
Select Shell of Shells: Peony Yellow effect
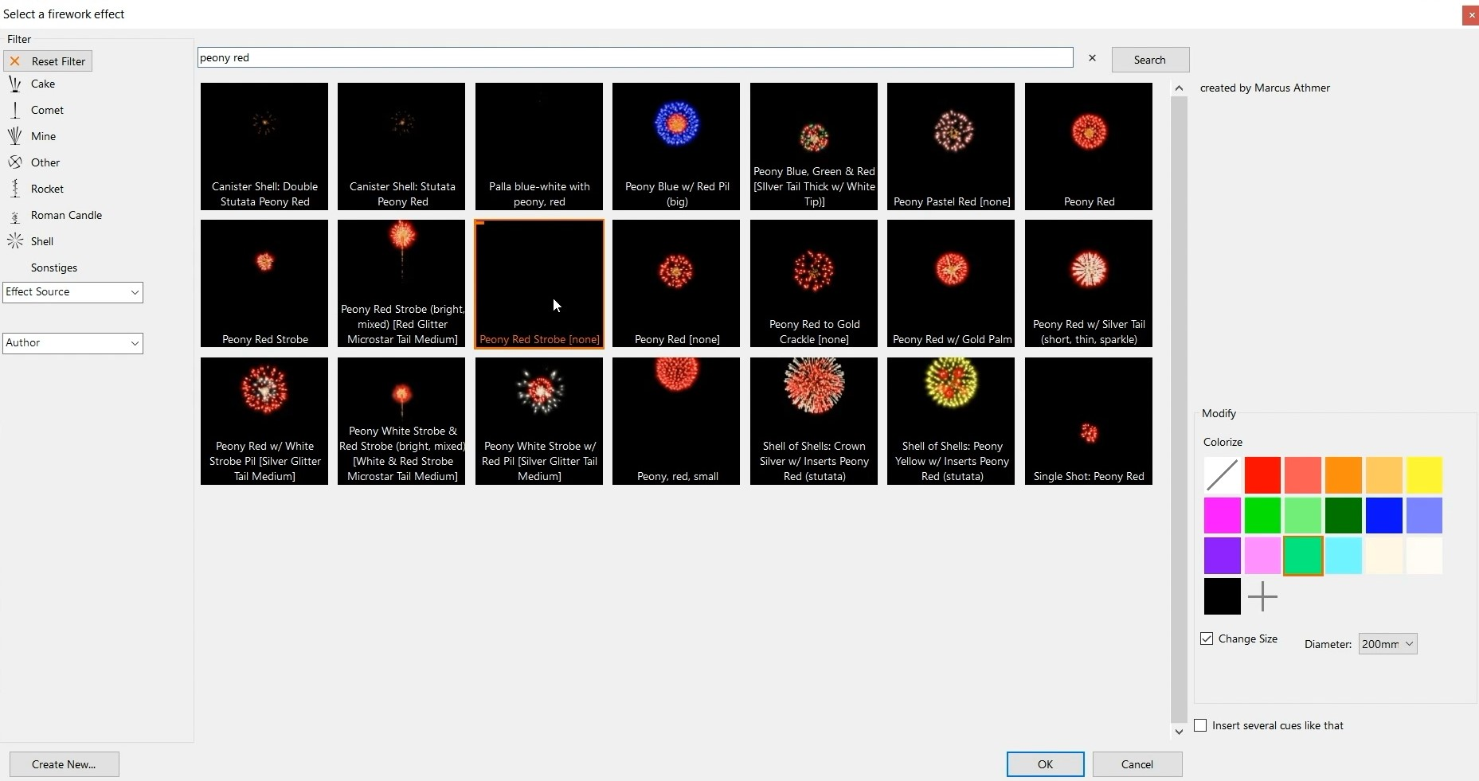[951, 421]
